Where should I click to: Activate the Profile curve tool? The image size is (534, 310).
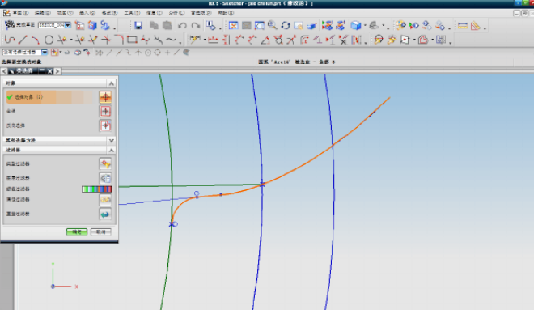click(10, 40)
